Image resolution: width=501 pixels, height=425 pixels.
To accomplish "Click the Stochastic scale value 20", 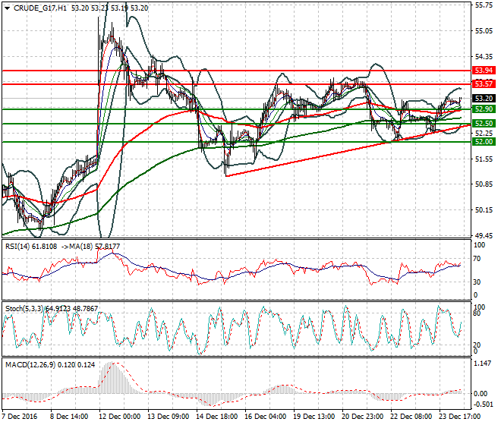I will (477, 345).
